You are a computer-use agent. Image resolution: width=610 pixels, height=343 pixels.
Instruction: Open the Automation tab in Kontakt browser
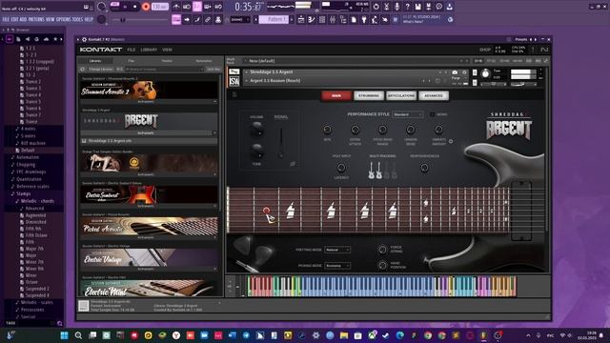tap(204, 61)
